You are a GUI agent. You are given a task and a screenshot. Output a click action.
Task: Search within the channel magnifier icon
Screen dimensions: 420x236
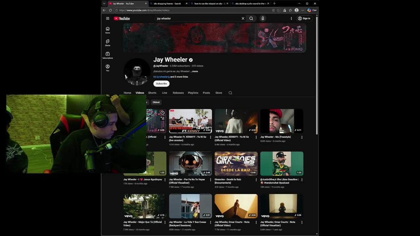230,93
